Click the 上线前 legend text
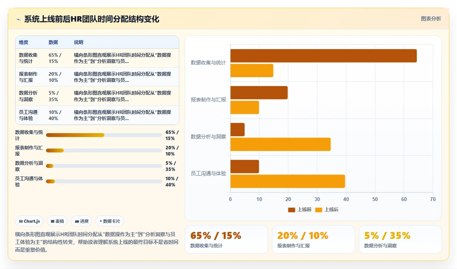Screen dimensions: 457x269 304,210
